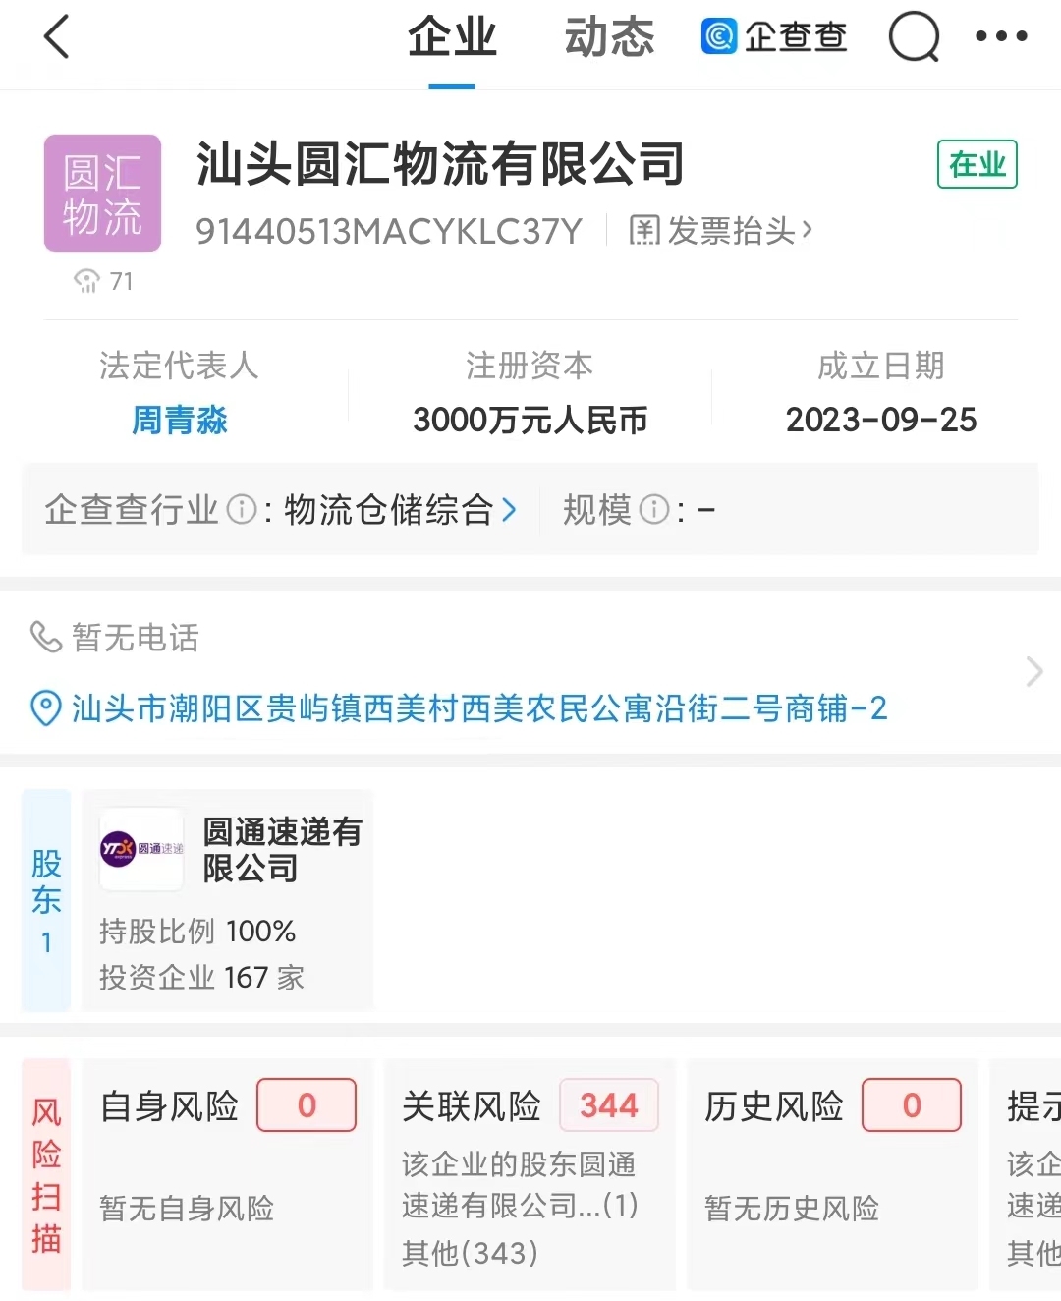Open 发票抬头 invoice header link
This screenshot has width=1061, height=1301.
721,231
